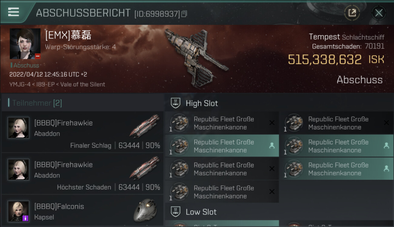Click the system location YMJG-4 link
This screenshot has width=394, height=227.
[x=19, y=84]
